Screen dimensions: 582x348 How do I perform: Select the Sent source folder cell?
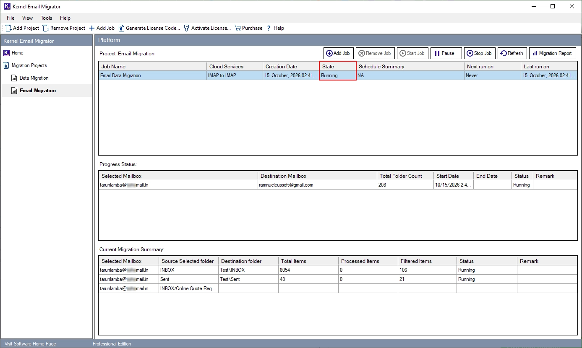point(189,279)
